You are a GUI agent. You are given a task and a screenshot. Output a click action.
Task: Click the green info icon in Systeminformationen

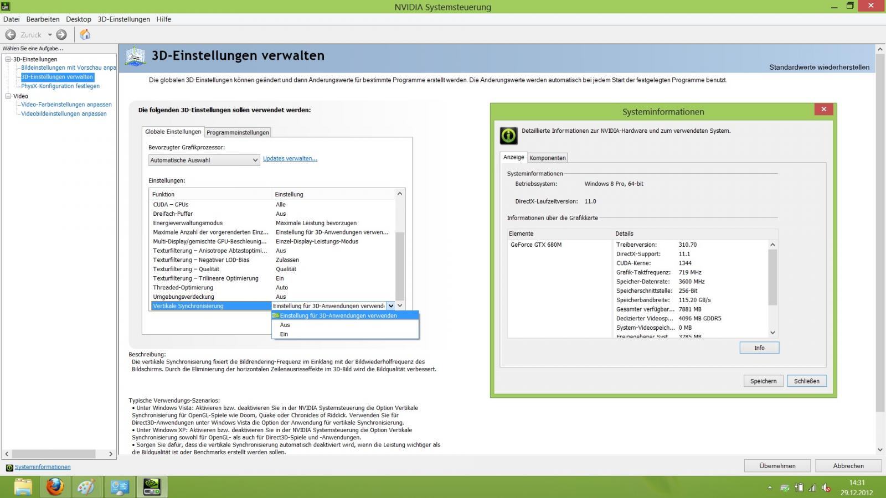click(508, 135)
